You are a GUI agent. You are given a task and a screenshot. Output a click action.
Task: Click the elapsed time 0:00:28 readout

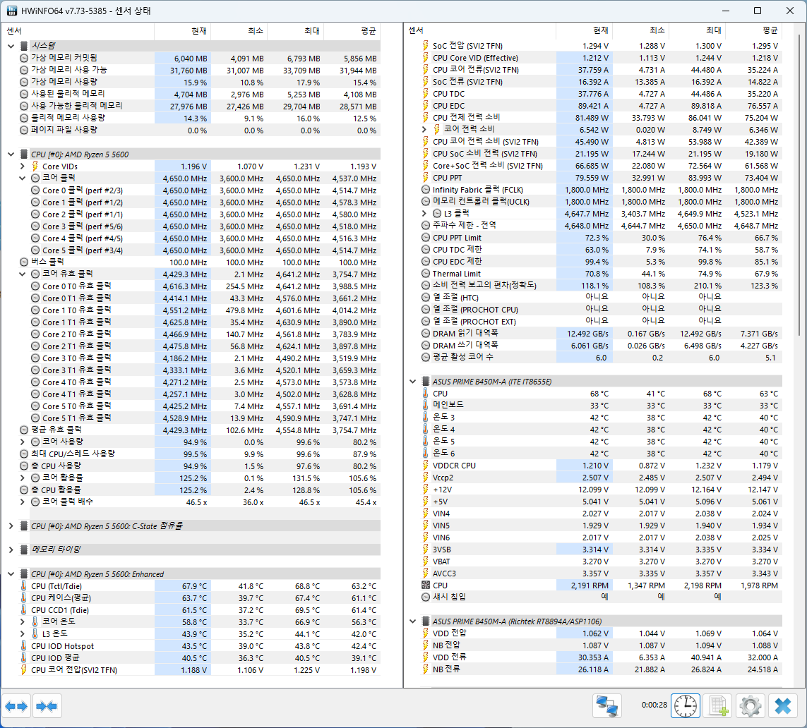654,705
